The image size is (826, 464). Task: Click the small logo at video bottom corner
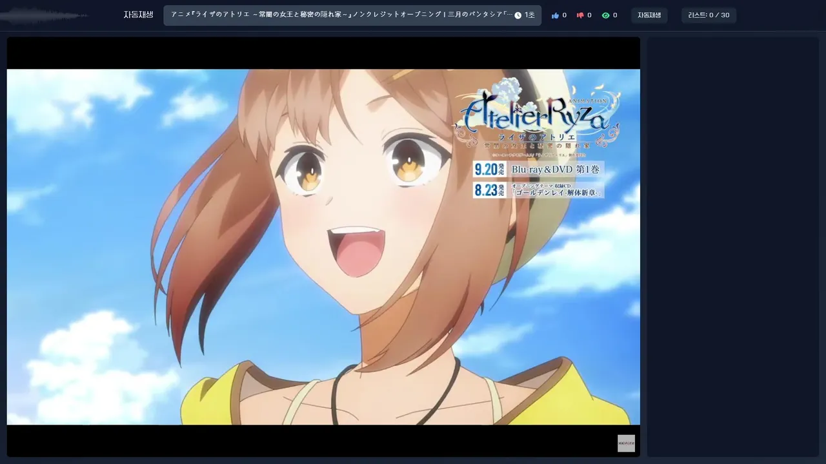(x=626, y=443)
